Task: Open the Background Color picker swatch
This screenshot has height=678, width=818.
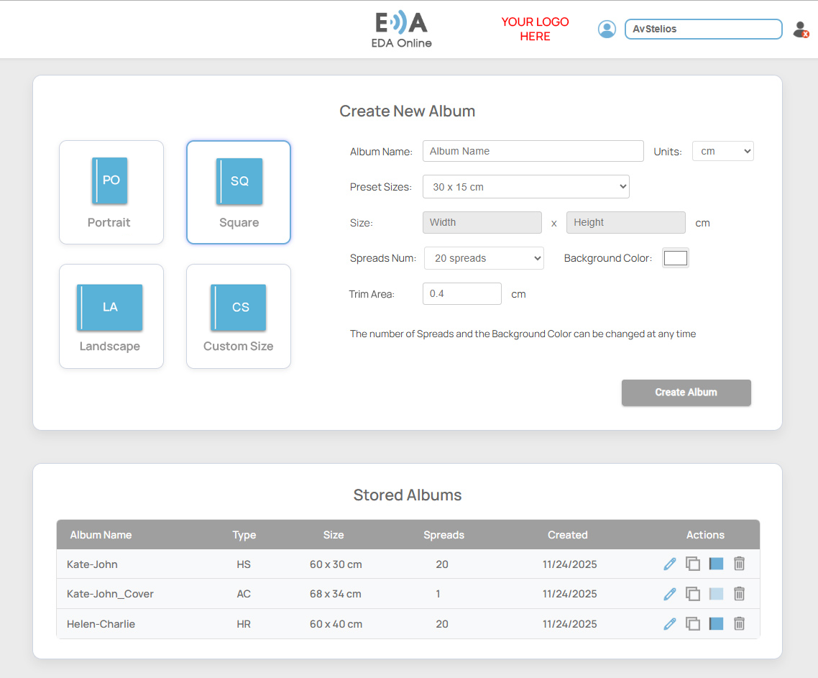Action: tap(676, 258)
